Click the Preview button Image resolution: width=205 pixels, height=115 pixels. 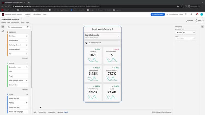tap(189, 20)
